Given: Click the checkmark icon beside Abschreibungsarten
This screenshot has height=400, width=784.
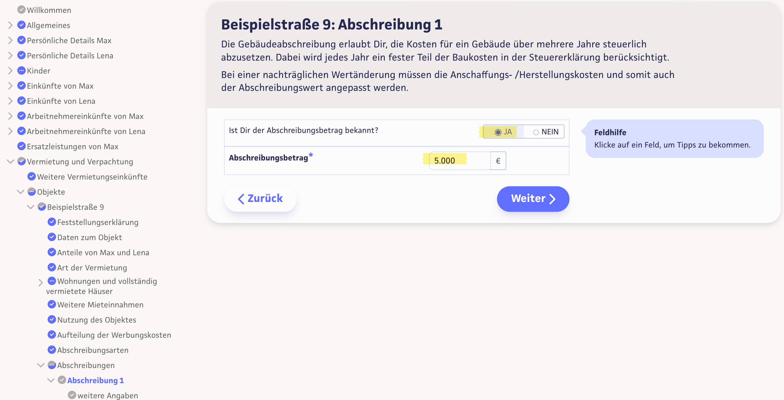Looking at the screenshot, I should (52, 350).
